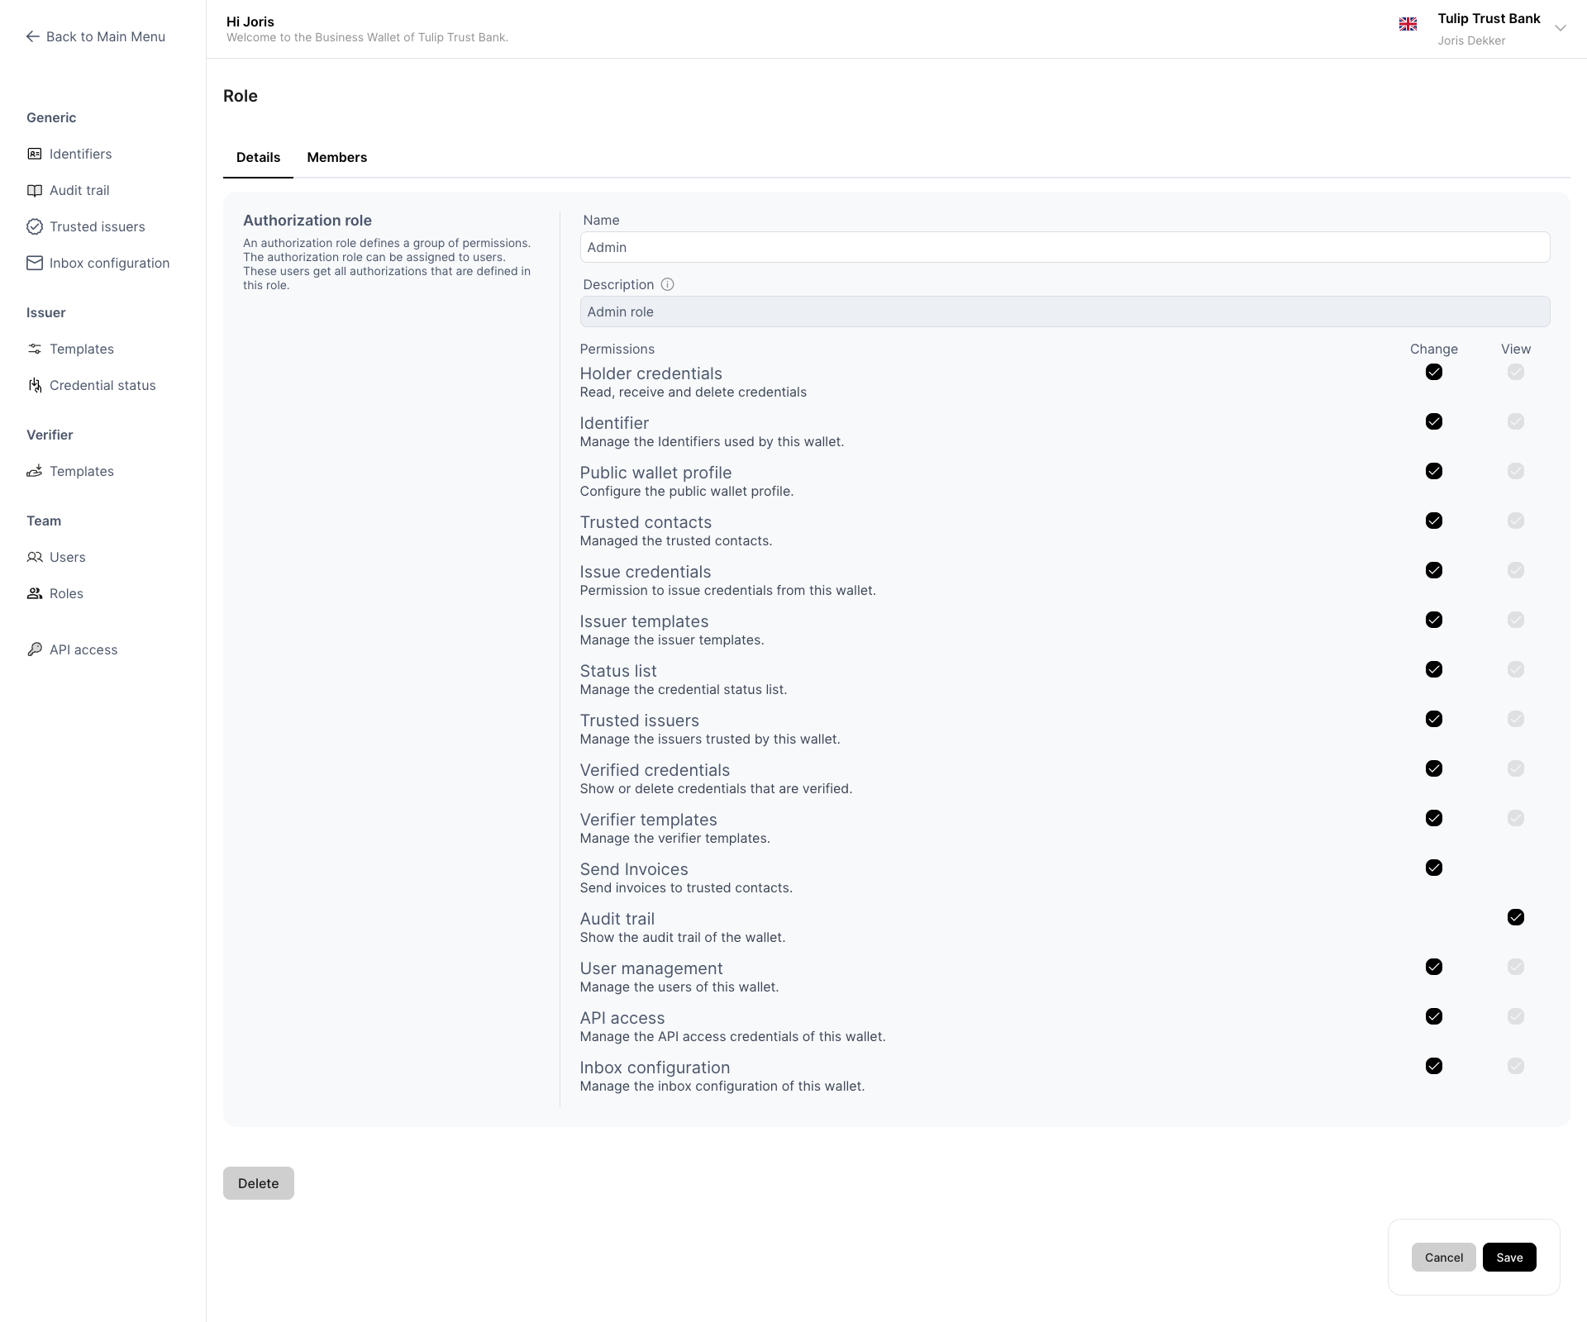Click the Credential status icon

35,385
